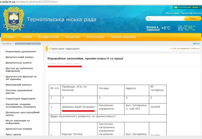The height and width of the screenshot is (139, 202).
Task: Open the Мапа сайту link
Action: 172,13
